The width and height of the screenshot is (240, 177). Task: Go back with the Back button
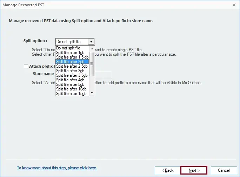click(168, 170)
